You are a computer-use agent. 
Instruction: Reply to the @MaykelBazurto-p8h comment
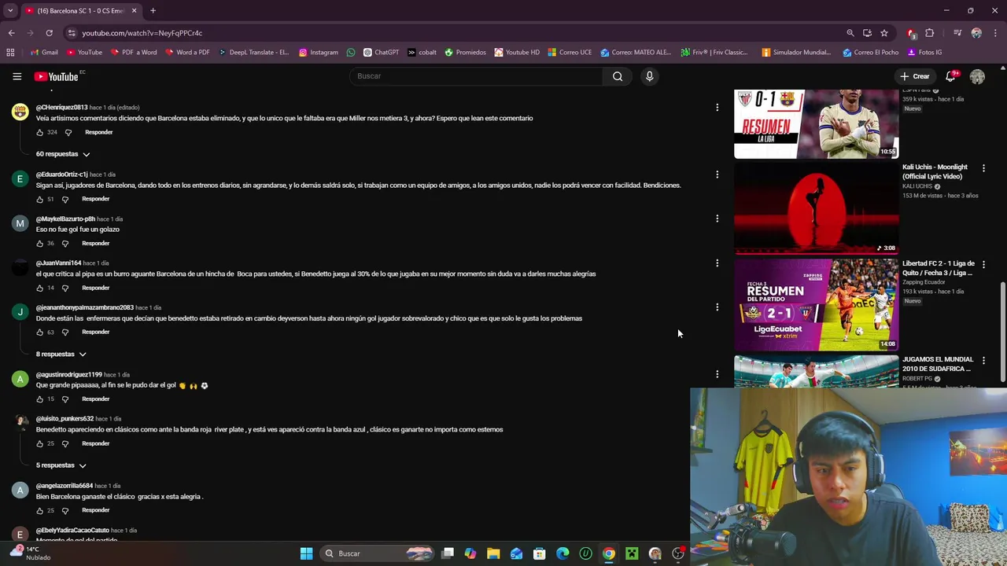click(95, 243)
